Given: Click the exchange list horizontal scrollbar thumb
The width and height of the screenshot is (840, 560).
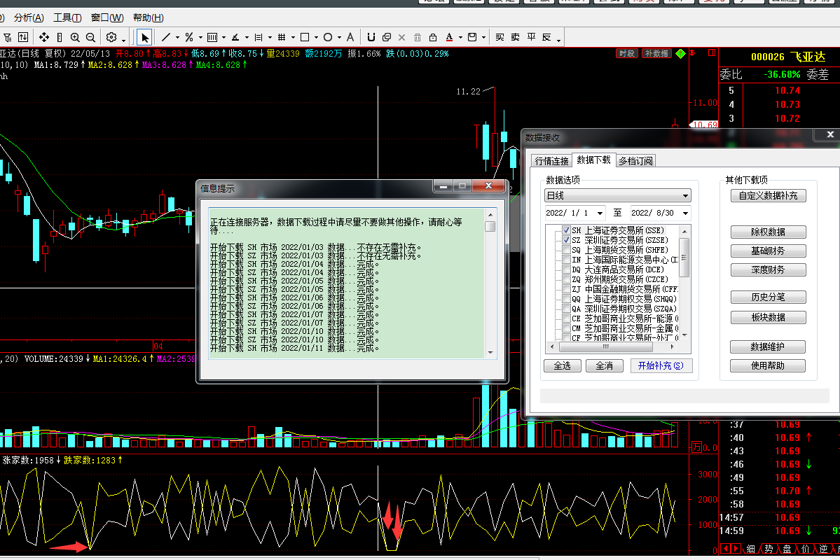Looking at the screenshot, I should click(606, 347).
